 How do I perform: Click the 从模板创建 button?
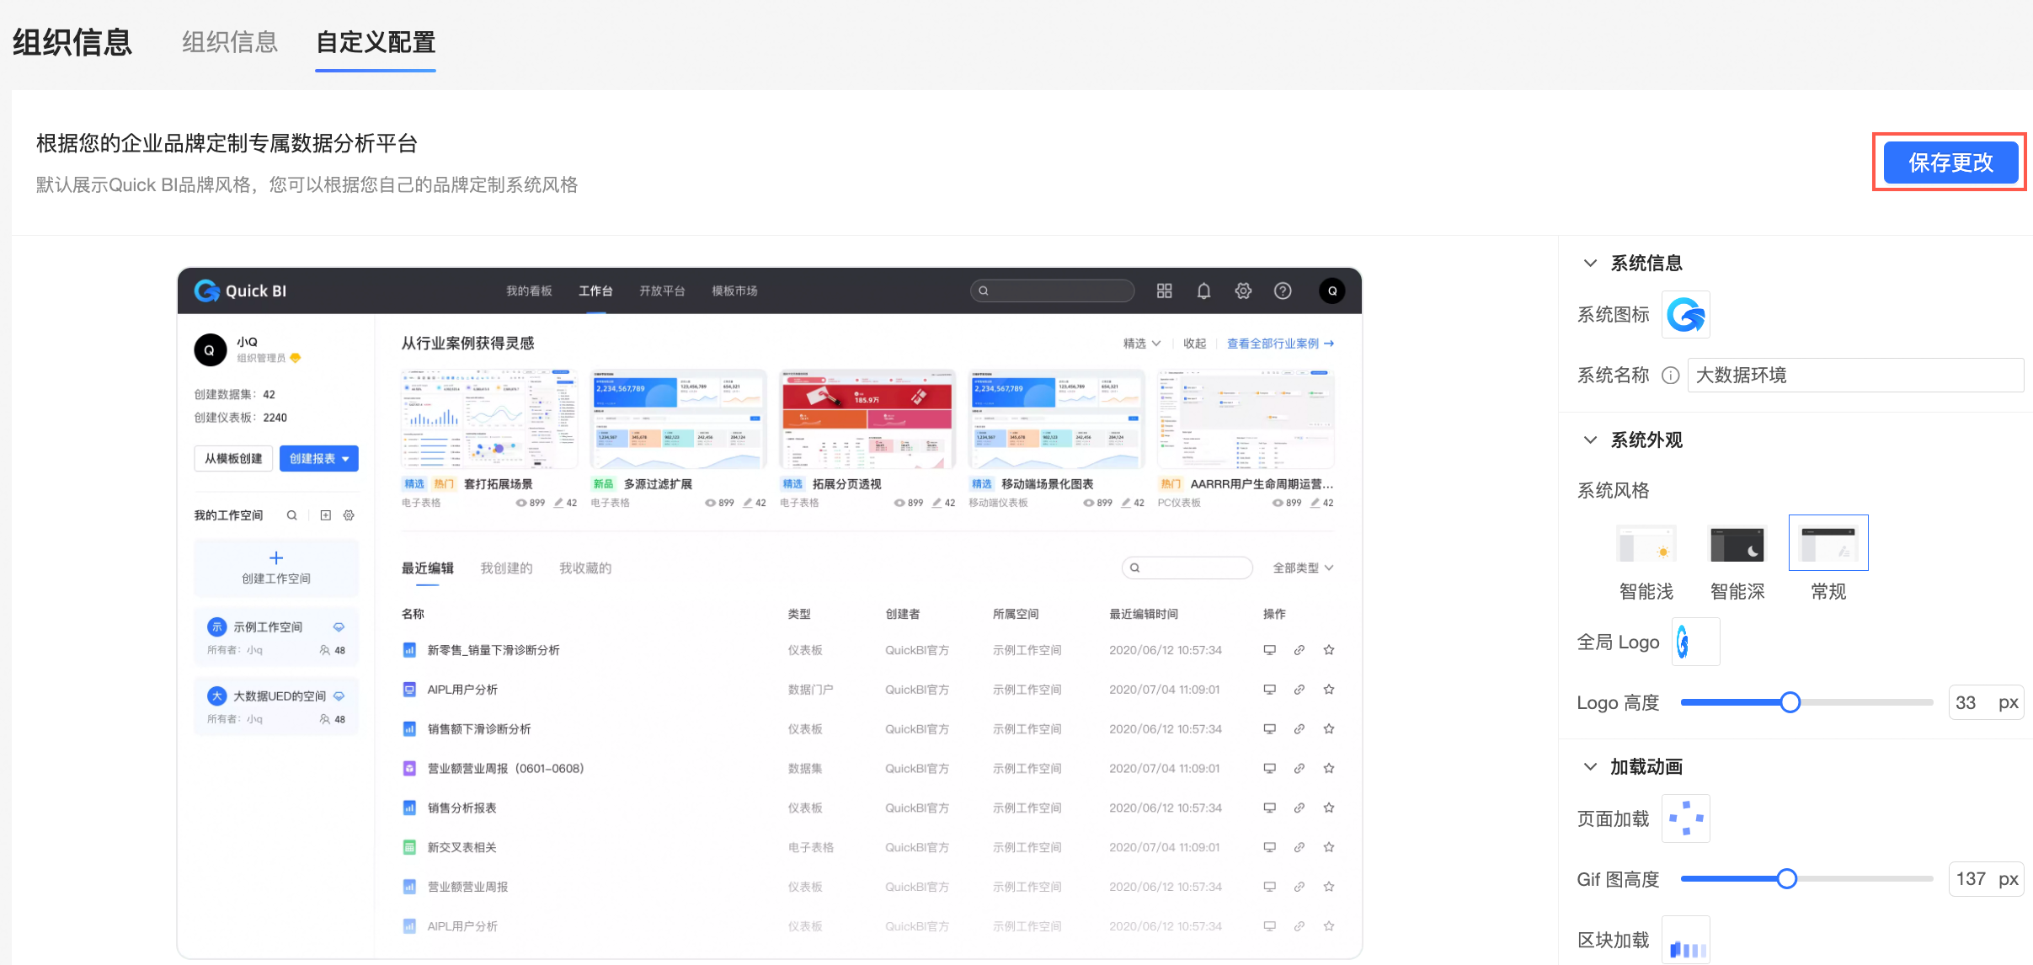(233, 459)
